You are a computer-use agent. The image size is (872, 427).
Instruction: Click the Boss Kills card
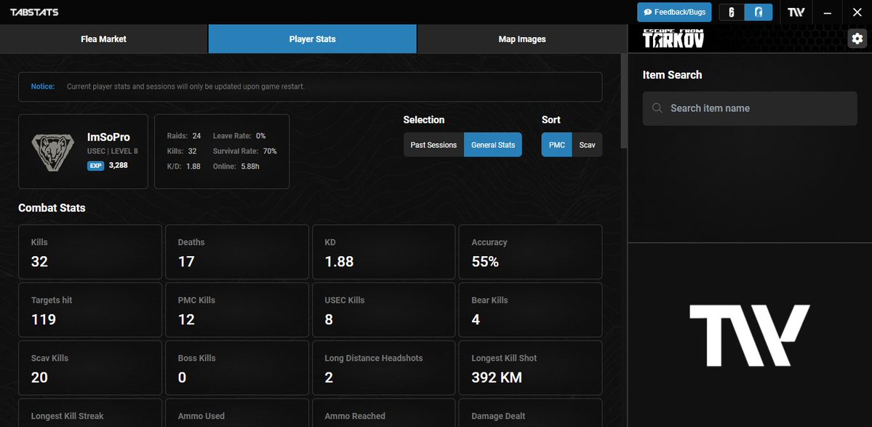click(x=237, y=367)
